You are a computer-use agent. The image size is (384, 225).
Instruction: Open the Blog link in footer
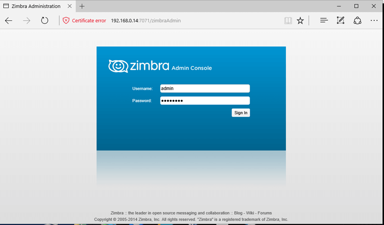(x=238, y=213)
